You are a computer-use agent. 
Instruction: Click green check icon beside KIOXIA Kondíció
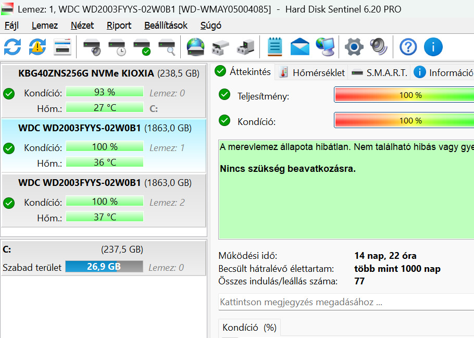[x=9, y=94]
